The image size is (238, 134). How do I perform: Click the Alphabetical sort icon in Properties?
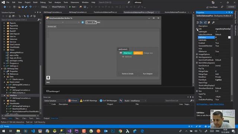(x=201, y=22)
